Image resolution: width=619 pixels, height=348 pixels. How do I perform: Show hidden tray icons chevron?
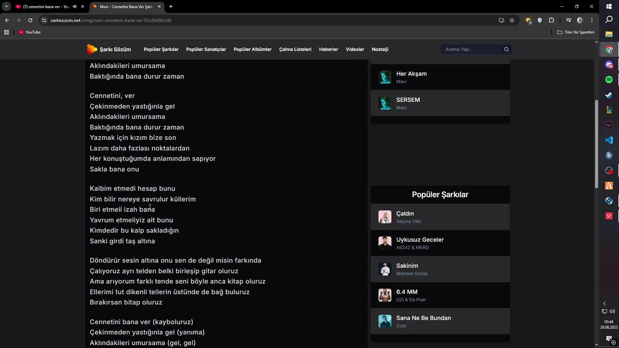tap(604, 304)
